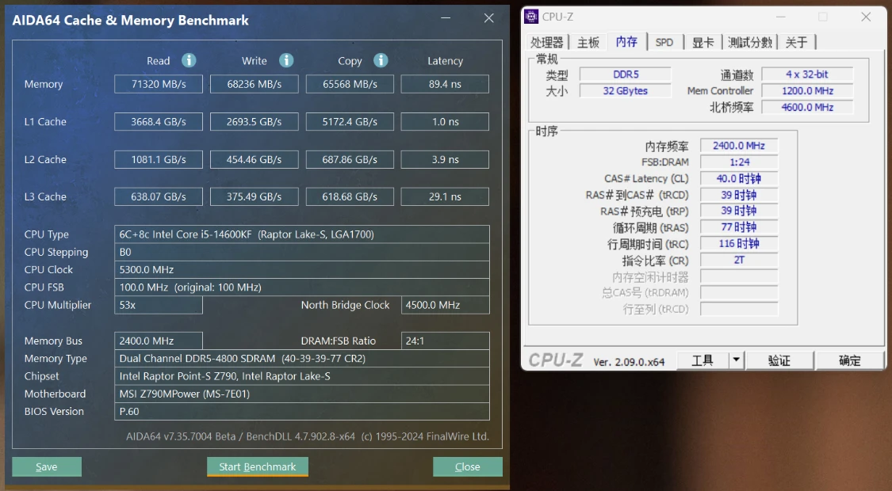Screen dimensions: 892x491
Task: Click the tRC value 116 时钟 in CPU-Z
Action: coord(739,244)
